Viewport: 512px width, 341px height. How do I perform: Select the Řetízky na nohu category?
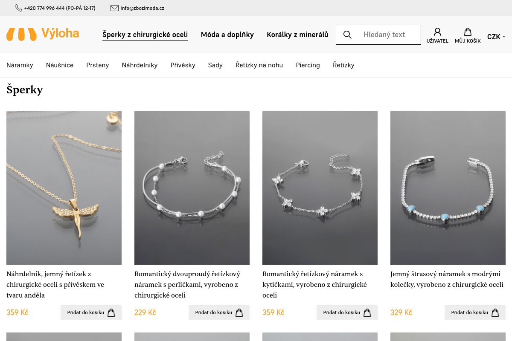click(x=259, y=65)
